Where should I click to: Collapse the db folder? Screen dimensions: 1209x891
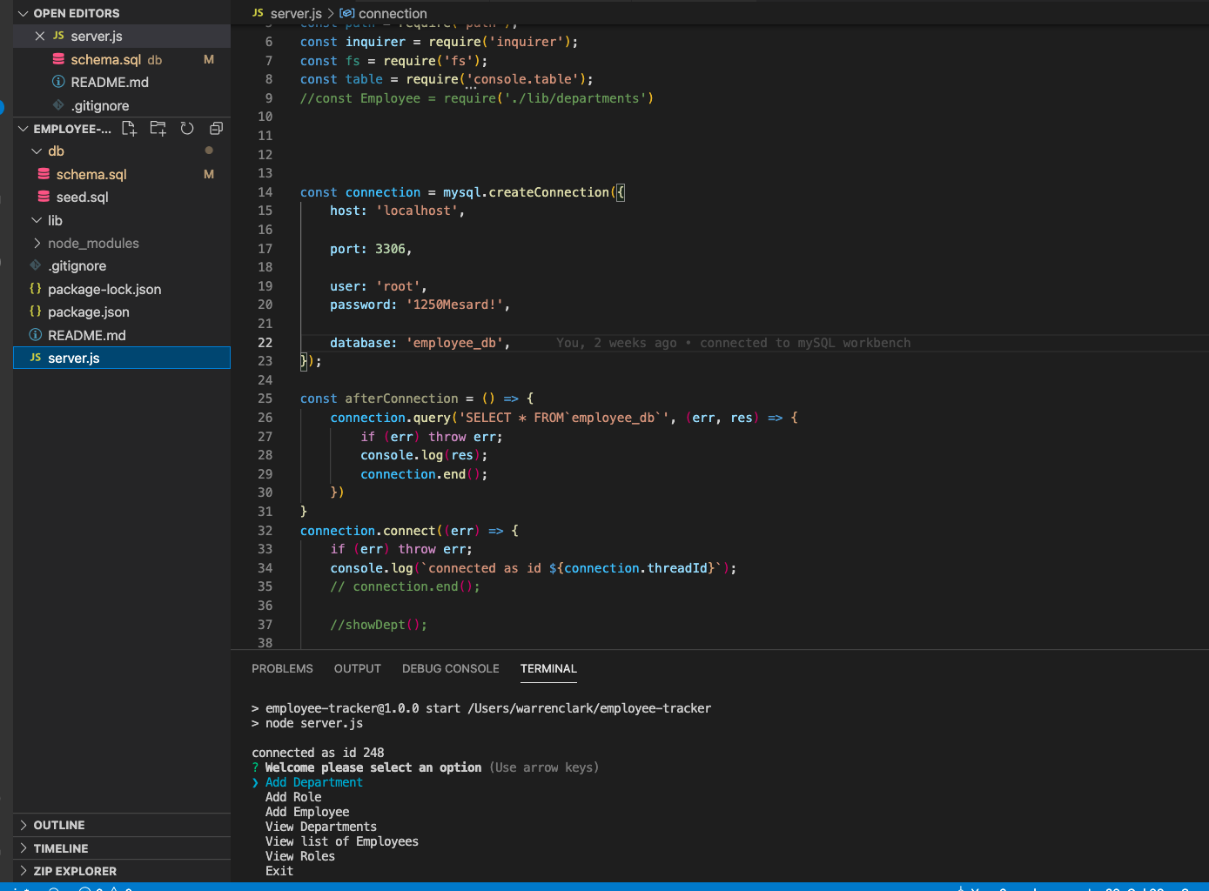(37, 151)
